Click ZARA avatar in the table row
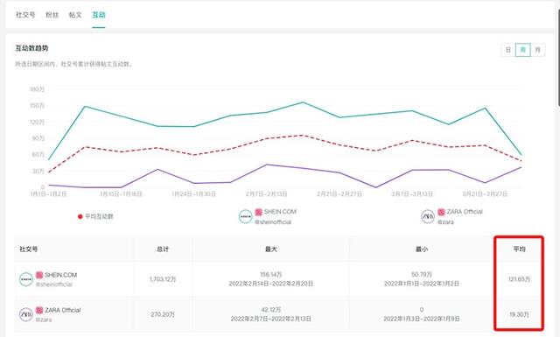The height and width of the screenshot is (337, 560). pyautogui.click(x=26, y=314)
